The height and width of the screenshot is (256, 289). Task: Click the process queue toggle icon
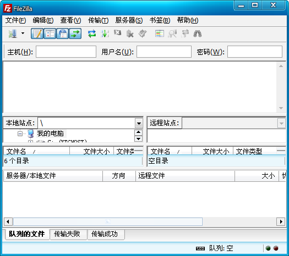(x=105, y=34)
